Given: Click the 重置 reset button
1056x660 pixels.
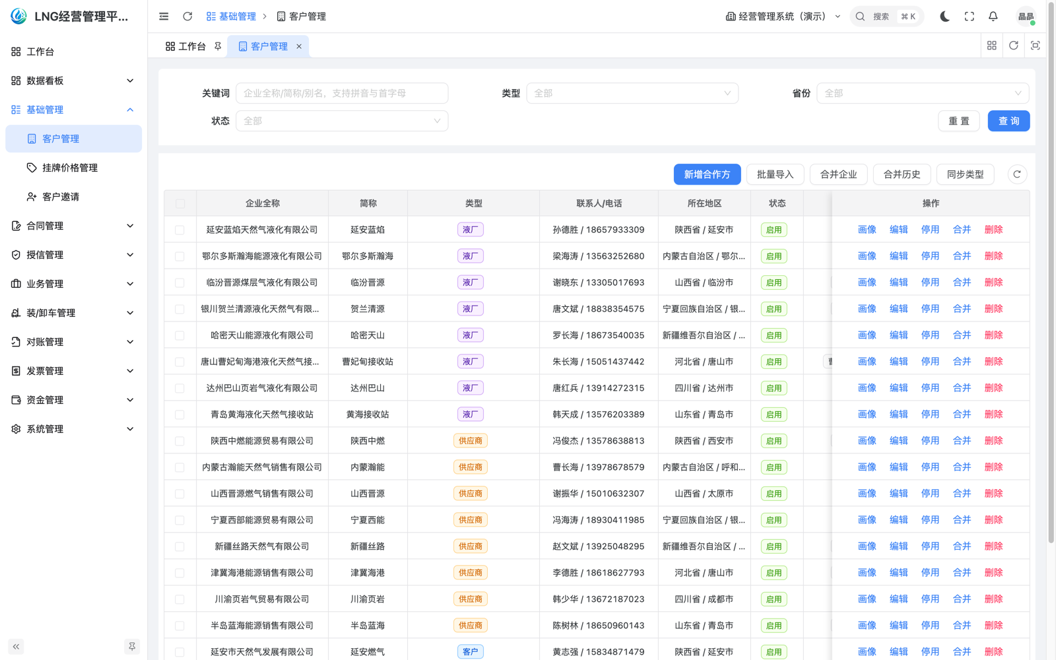Looking at the screenshot, I should [x=959, y=121].
